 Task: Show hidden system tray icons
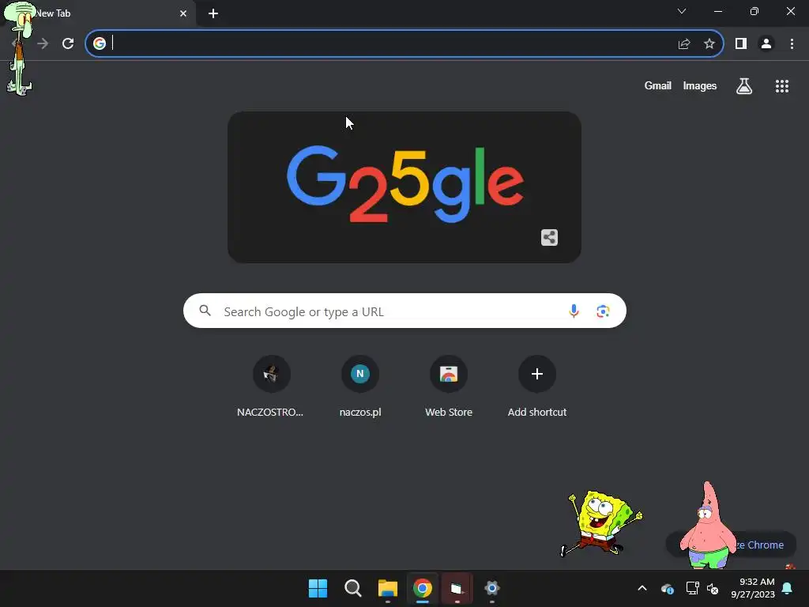(642, 588)
